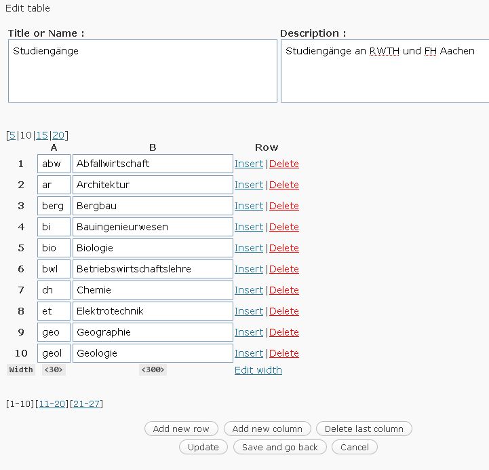Click the 'abw' cell in column A

click(x=54, y=164)
